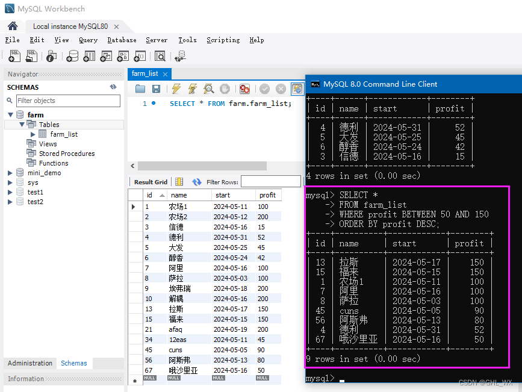Select the Stored Procedures tree item
The width and height of the screenshot is (522, 392).
(x=67, y=154)
